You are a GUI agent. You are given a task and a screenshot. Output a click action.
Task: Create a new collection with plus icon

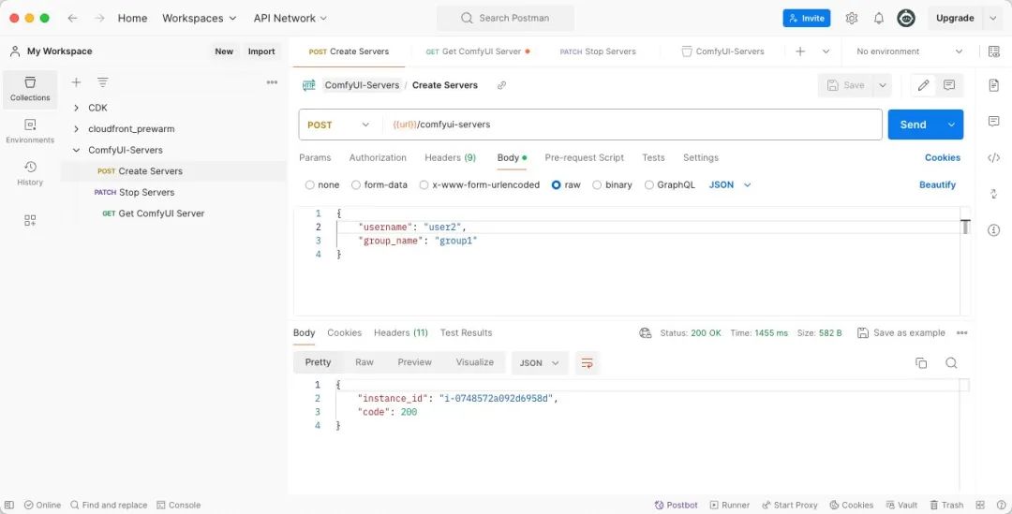[x=76, y=81]
